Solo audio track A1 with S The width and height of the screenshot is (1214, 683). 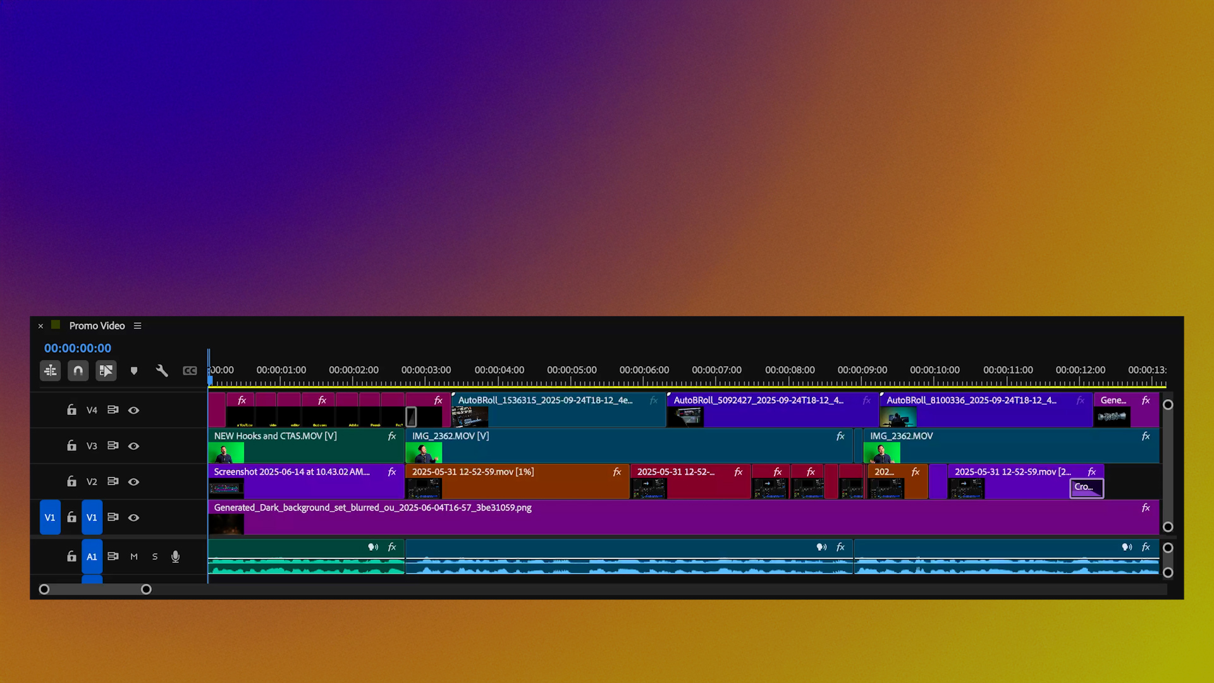(x=155, y=557)
